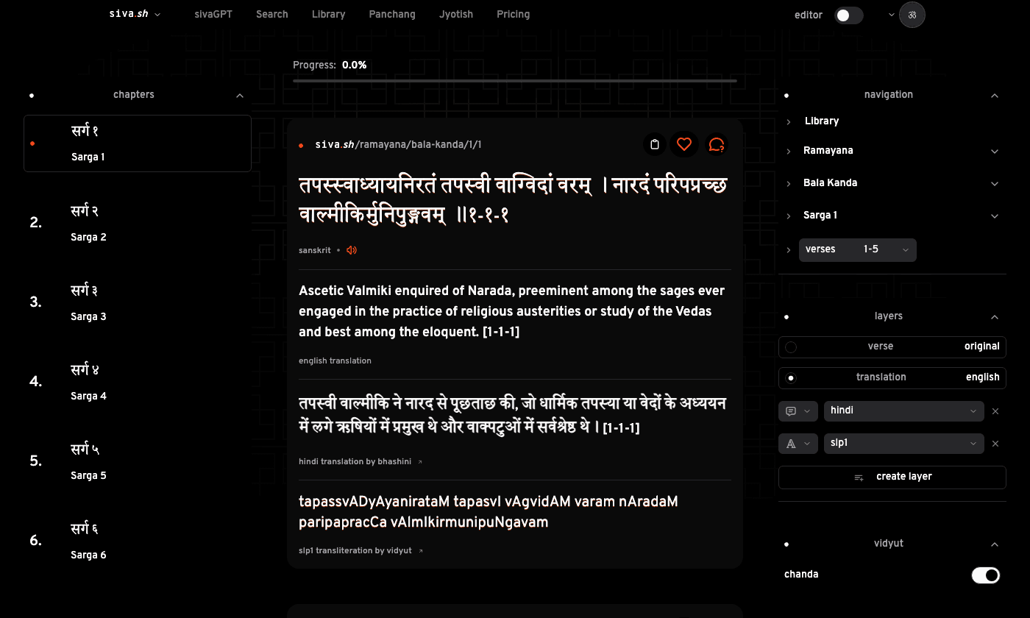The width and height of the screenshot is (1030, 618).
Task: Select chapter Sarga 6
Action: pyautogui.click(x=138, y=541)
